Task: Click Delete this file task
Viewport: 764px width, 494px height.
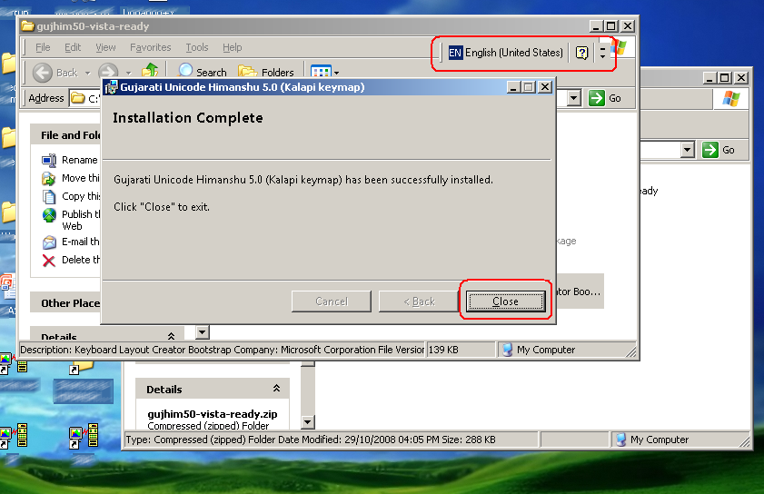Action: pyautogui.click(x=71, y=260)
